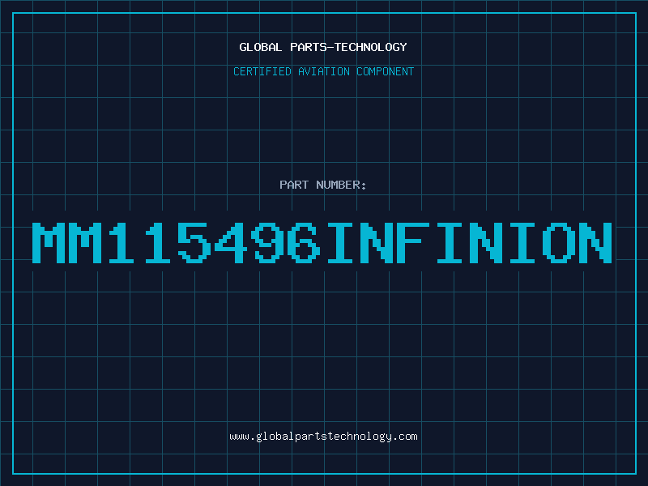Click the PART NUMBER: label
The image size is (648, 486).
coord(323,185)
